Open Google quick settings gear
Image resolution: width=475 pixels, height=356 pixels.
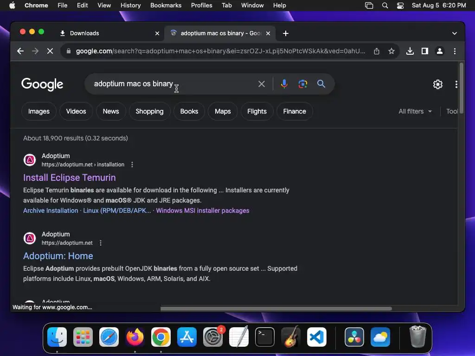(438, 84)
